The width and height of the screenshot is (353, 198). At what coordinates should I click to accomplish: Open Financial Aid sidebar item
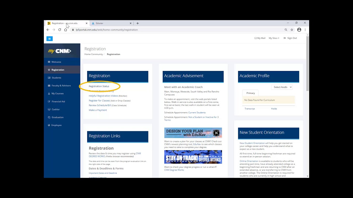62,101
